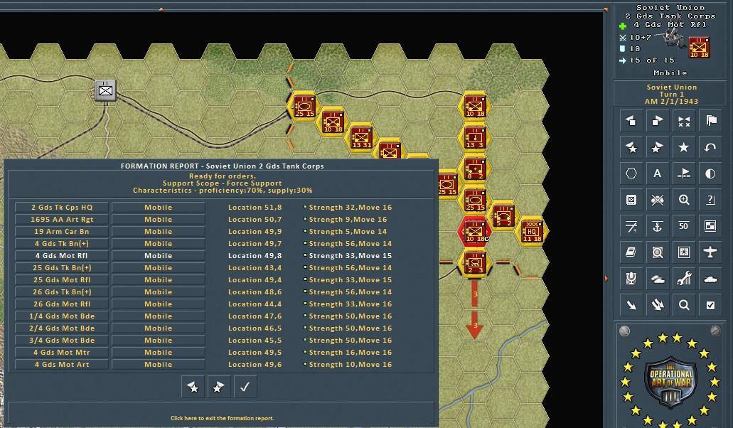Select the HQ 11 18 unit counter
This screenshot has height=428, width=733.
click(x=532, y=231)
